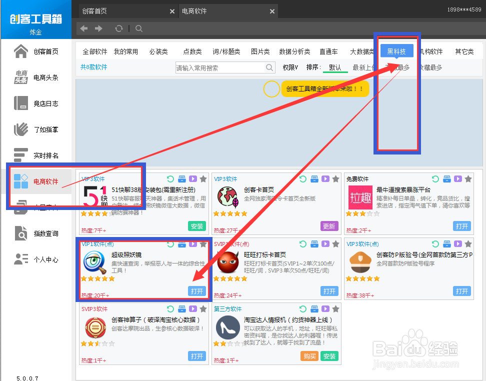Select the 必装类 category tab

click(158, 51)
